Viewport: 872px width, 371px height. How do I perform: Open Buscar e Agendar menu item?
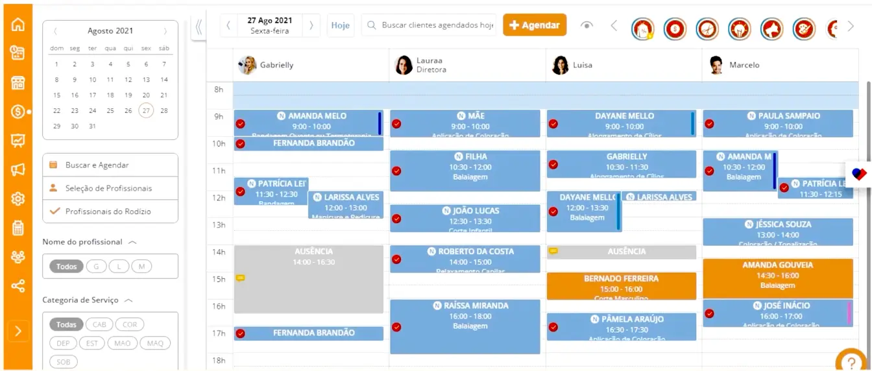point(110,165)
